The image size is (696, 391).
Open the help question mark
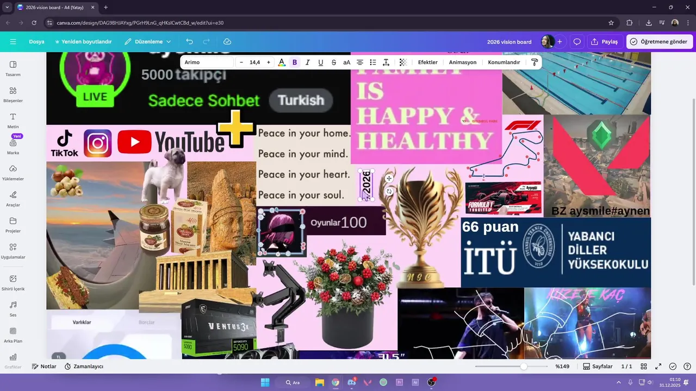[687, 367]
